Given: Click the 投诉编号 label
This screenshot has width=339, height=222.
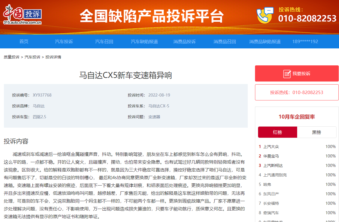Looking at the screenshot, I should (x=21, y=95).
